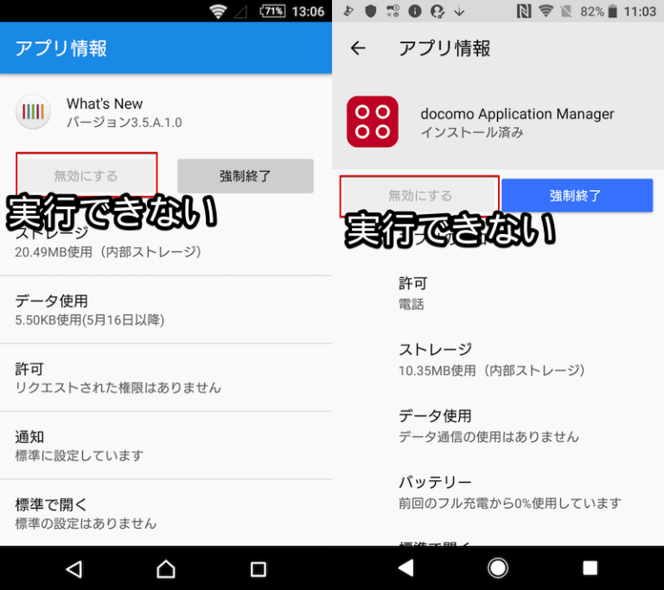
Task: Tap the download arrow icon in the right status bar
Action: pyautogui.click(x=459, y=11)
